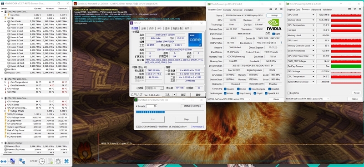Switch to Graphics Card tab in GPU-Z Sensors window
Screen dimensions: 364x167
tap(293, 10)
